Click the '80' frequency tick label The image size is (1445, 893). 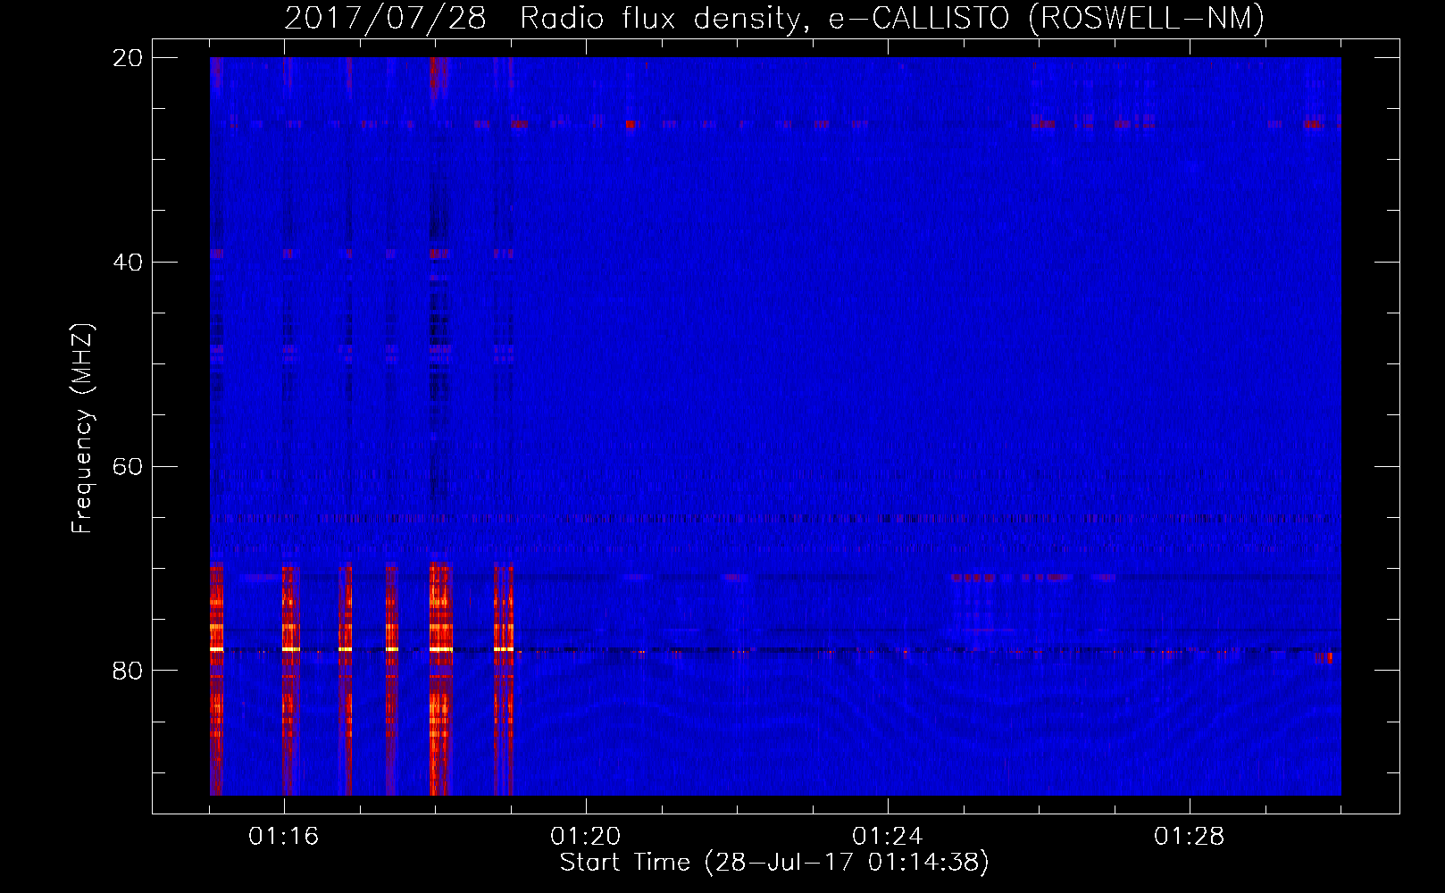[129, 672]
